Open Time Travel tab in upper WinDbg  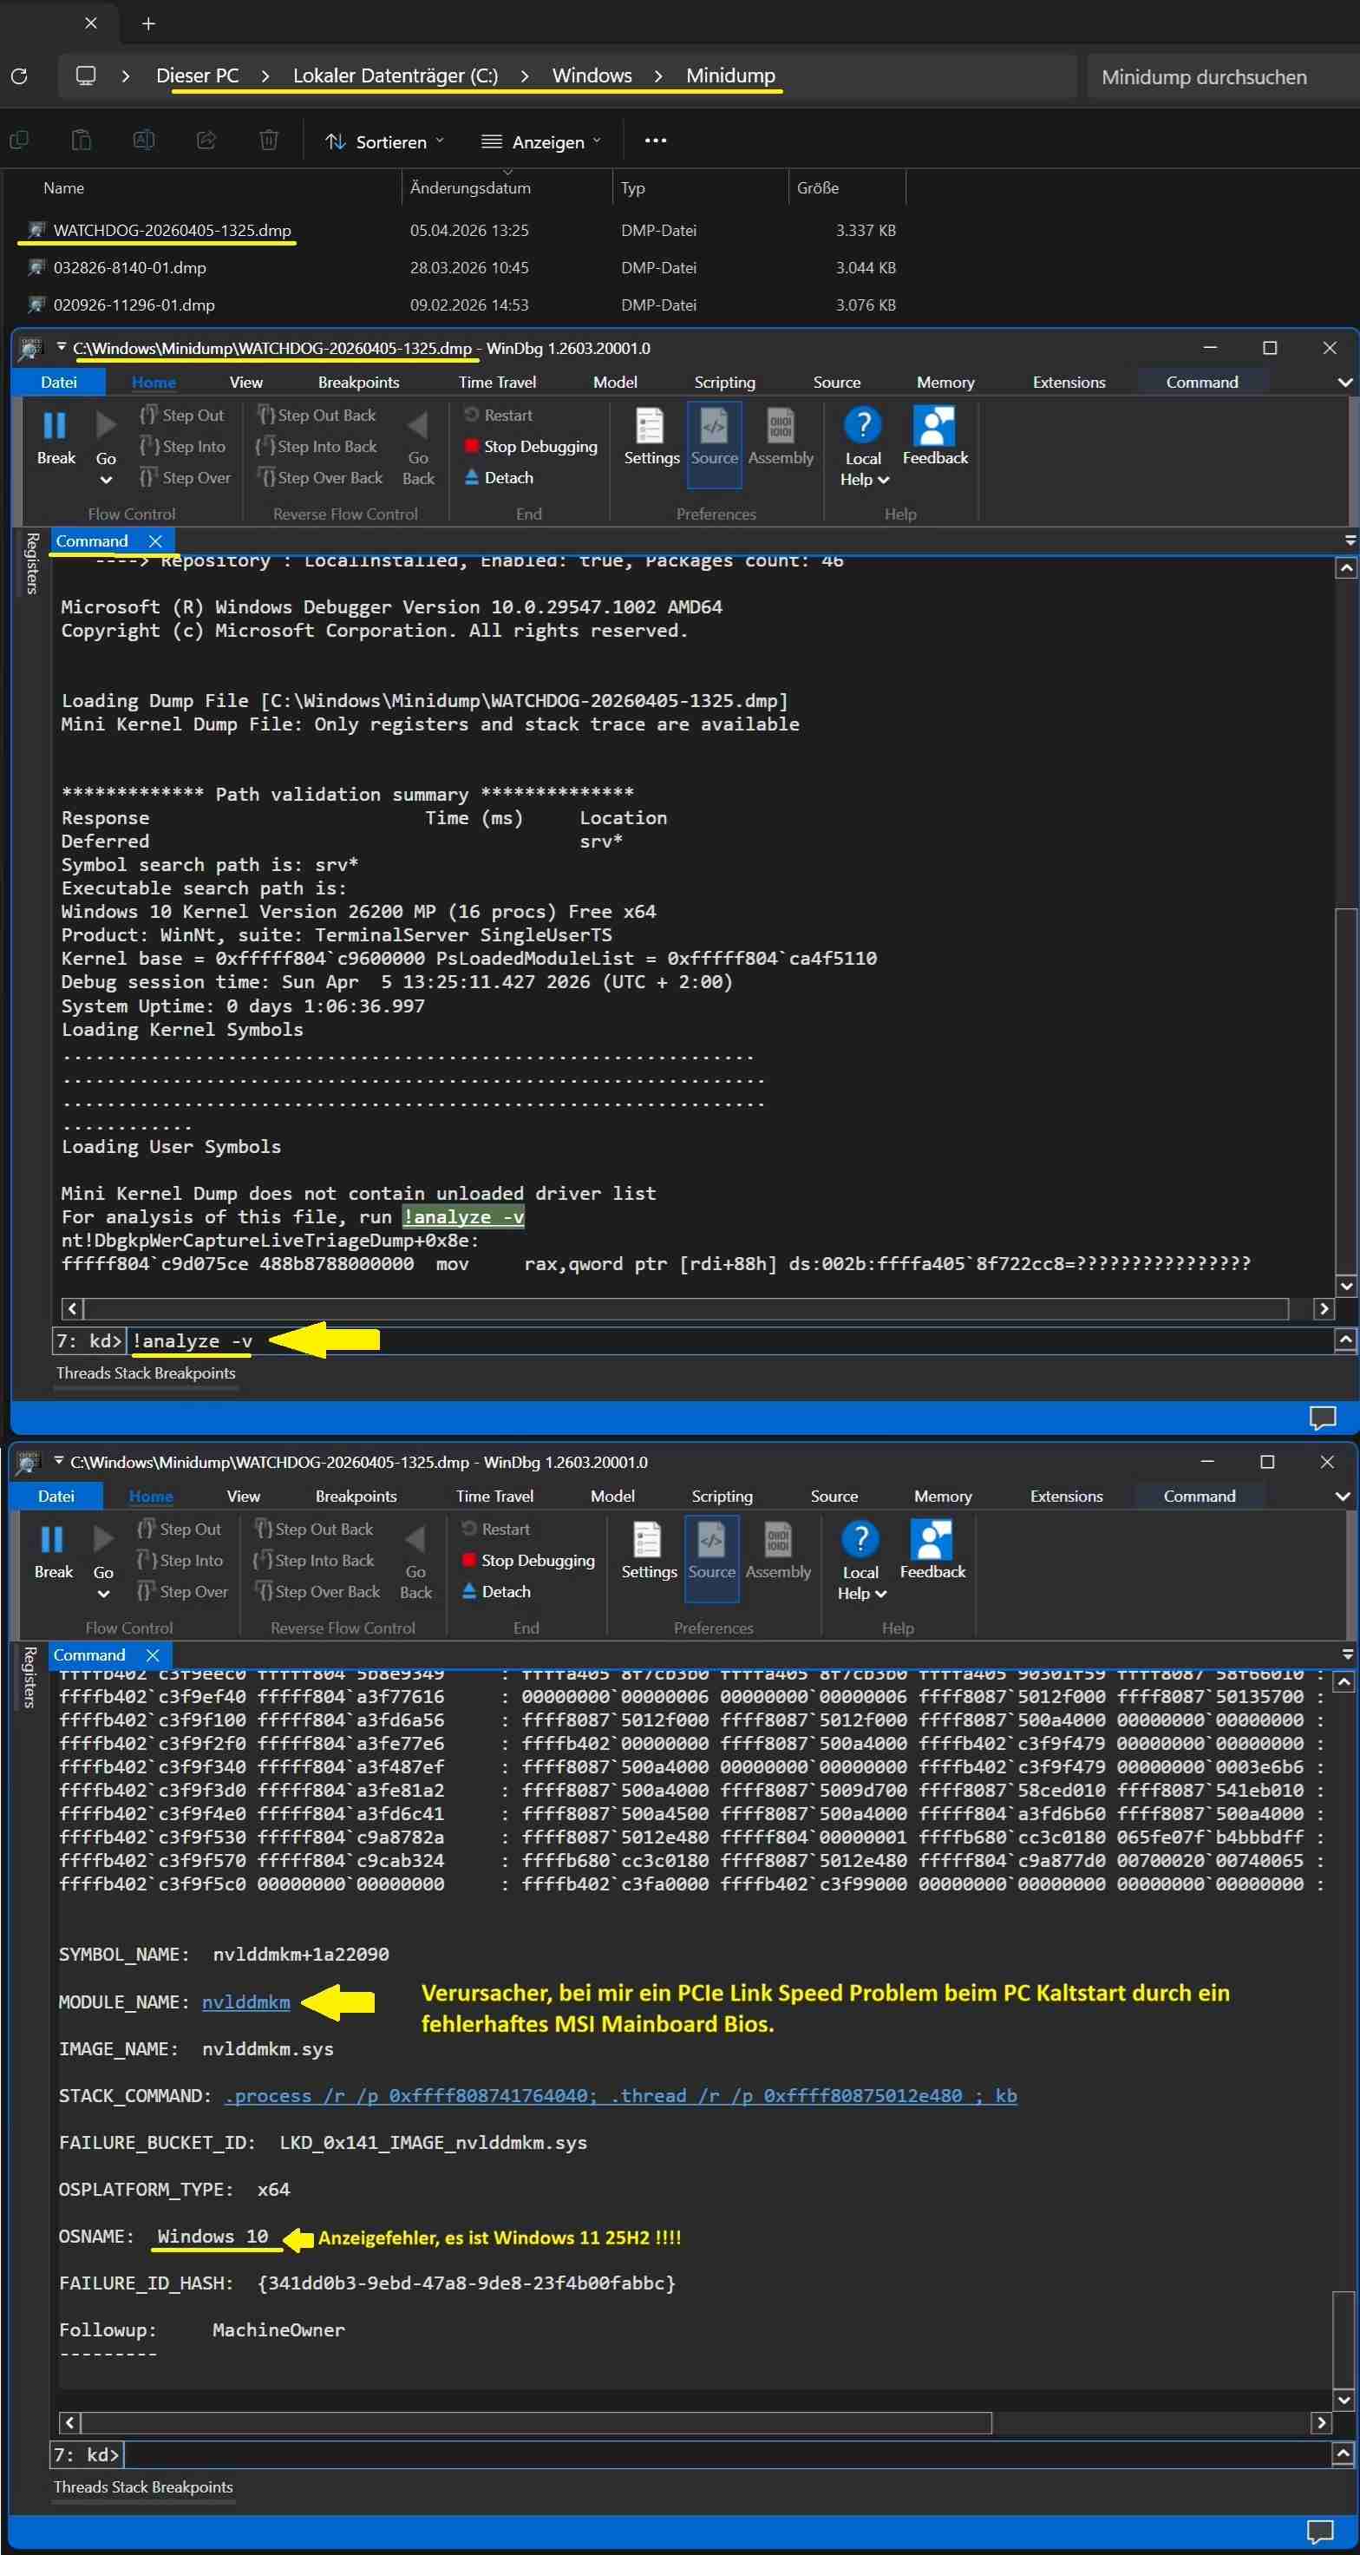(498, 382)
